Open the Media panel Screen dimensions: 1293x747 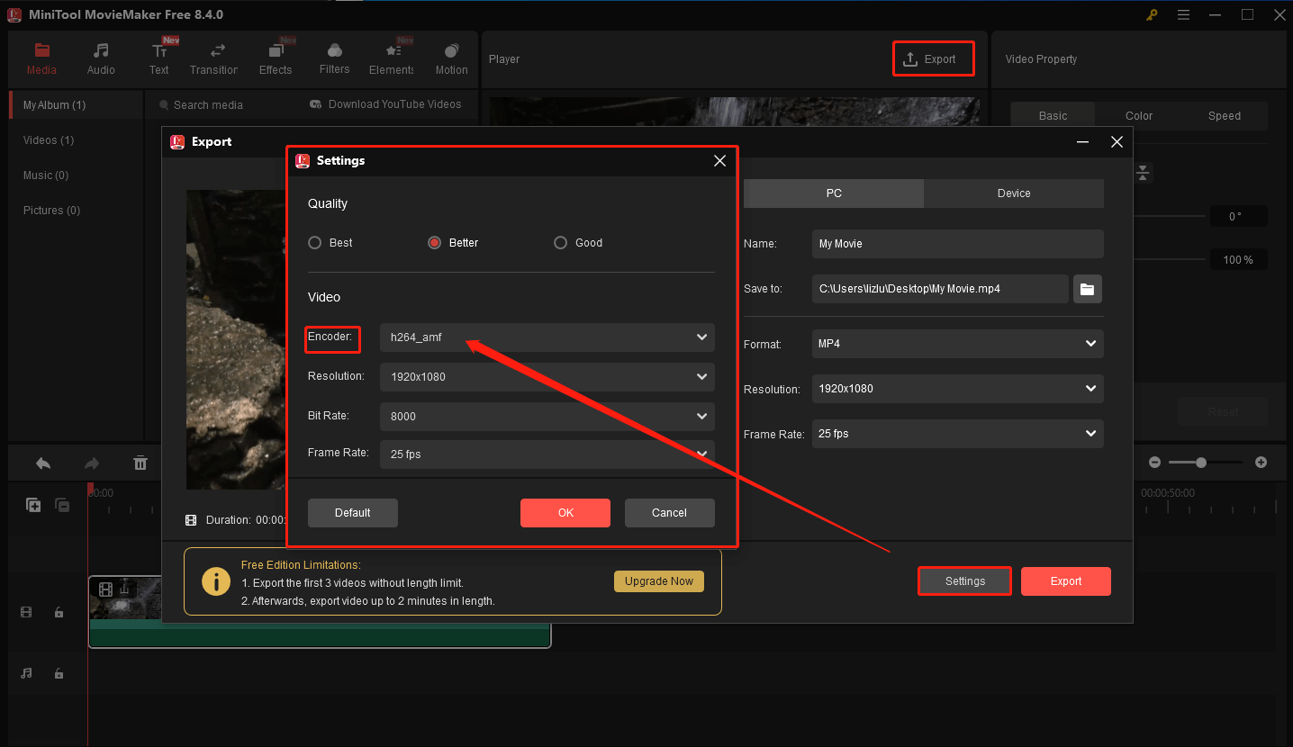(x=41, y=58)
